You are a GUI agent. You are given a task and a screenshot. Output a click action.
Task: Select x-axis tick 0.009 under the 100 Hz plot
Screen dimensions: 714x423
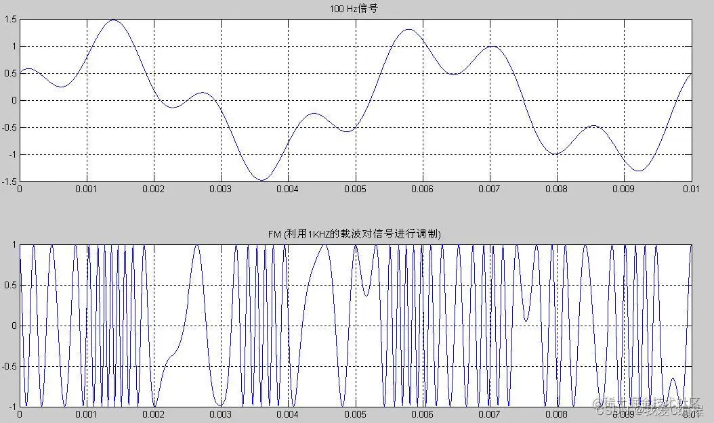tap(624, 190)
